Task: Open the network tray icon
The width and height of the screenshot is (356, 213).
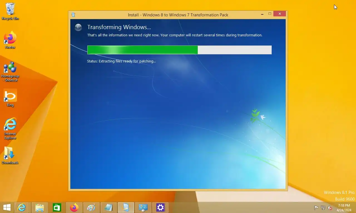Action: (x=323, y=208)
